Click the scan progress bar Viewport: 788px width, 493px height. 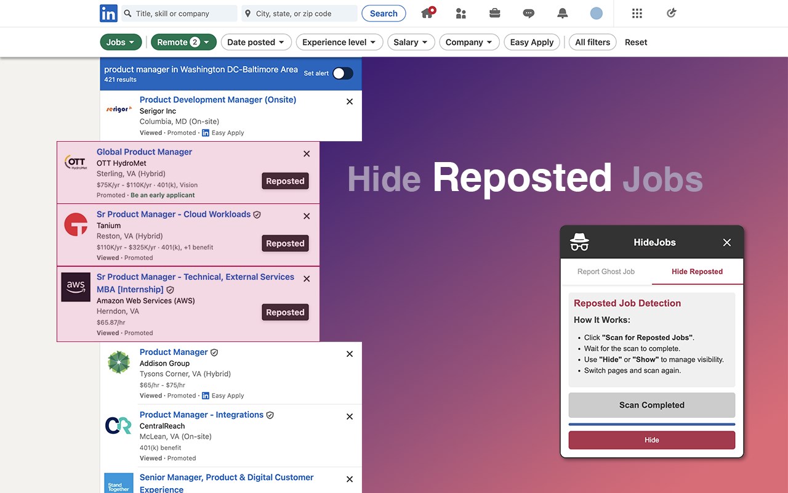(652, 424)
